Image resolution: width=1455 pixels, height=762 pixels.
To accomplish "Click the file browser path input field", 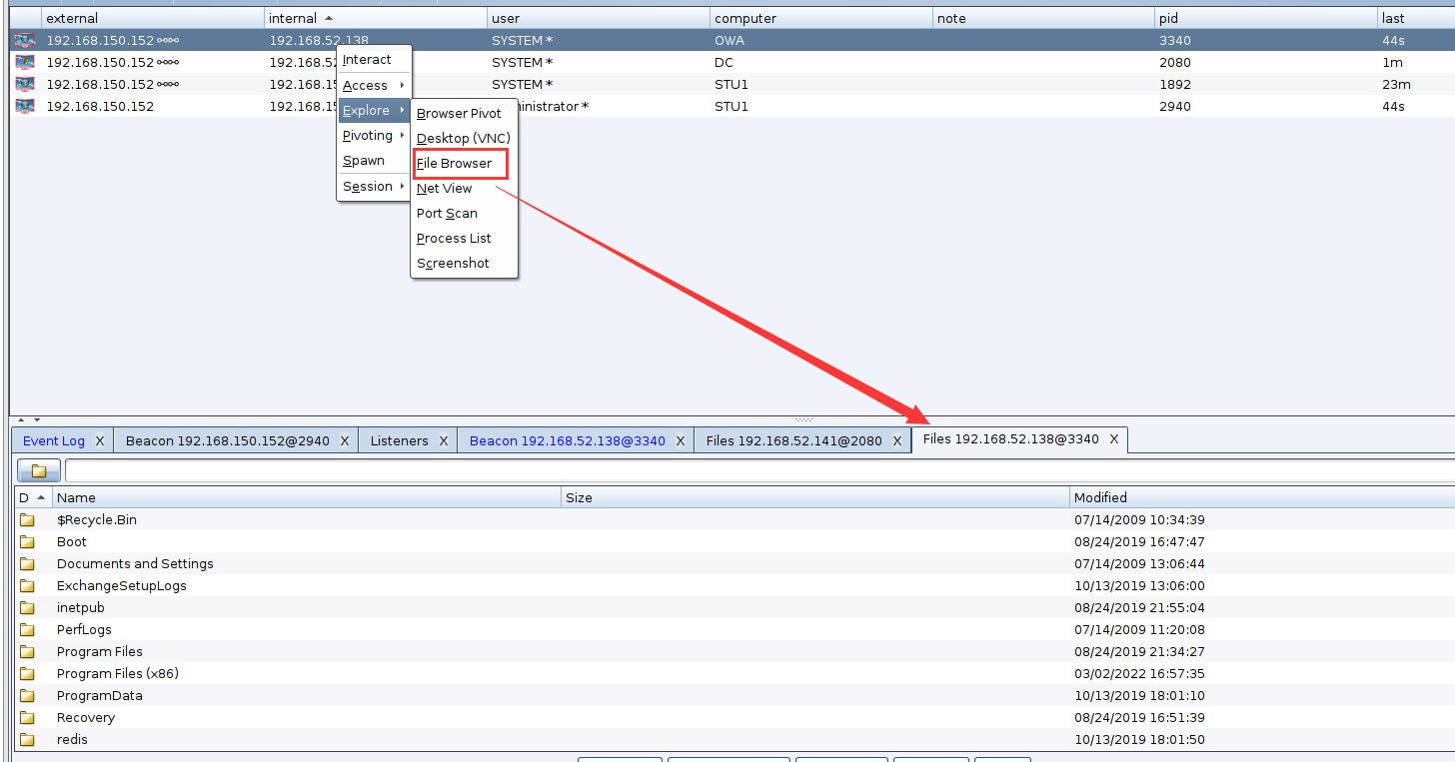I will point(759,470).
